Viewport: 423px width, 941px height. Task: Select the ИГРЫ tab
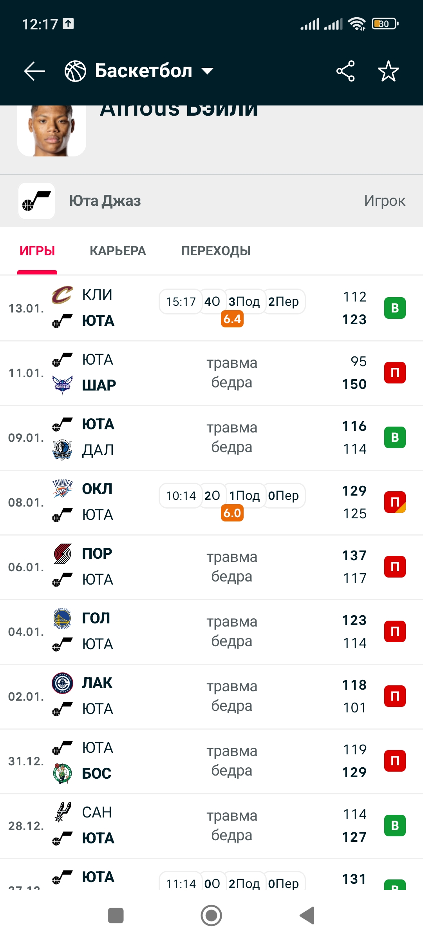click(37, 251)
